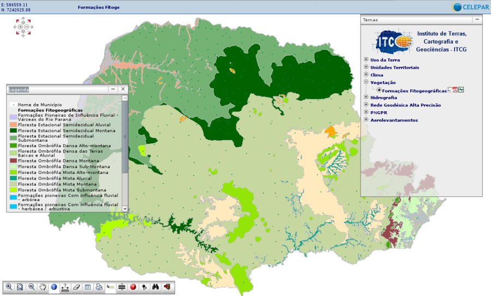This screenshot has width=491, height=296.
Task: Expand the Uso da Terra theme
Action: 366,60
